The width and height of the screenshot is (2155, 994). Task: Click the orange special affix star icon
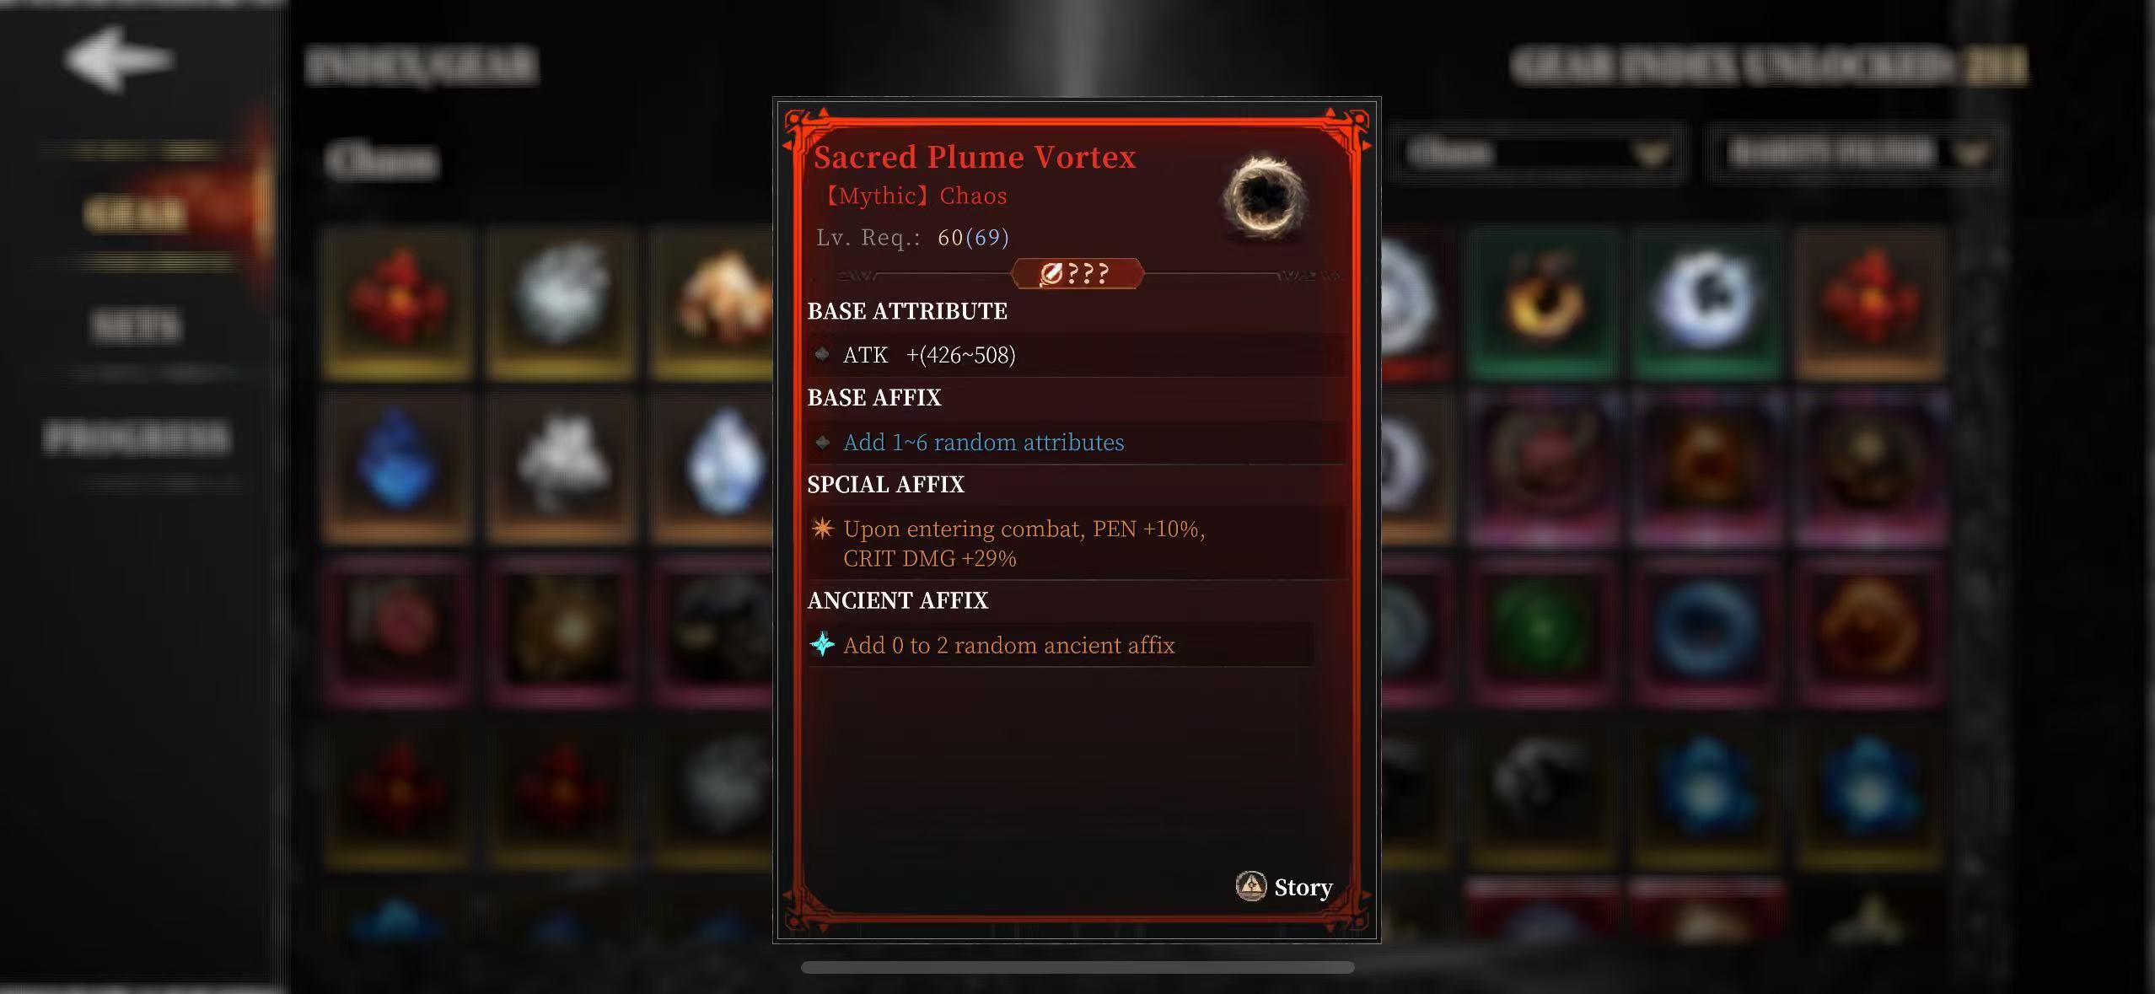[822, 529]
